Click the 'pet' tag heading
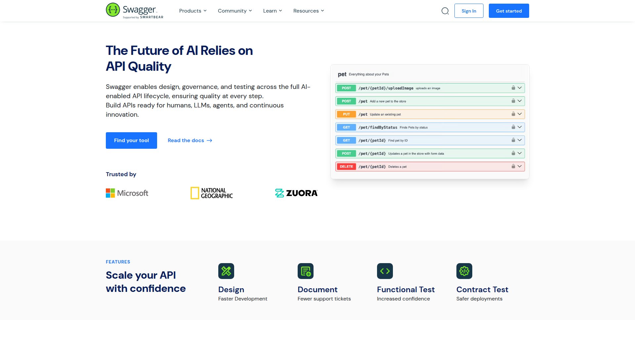The width and height of the screenshot is (635, 357). pos(342,74)
